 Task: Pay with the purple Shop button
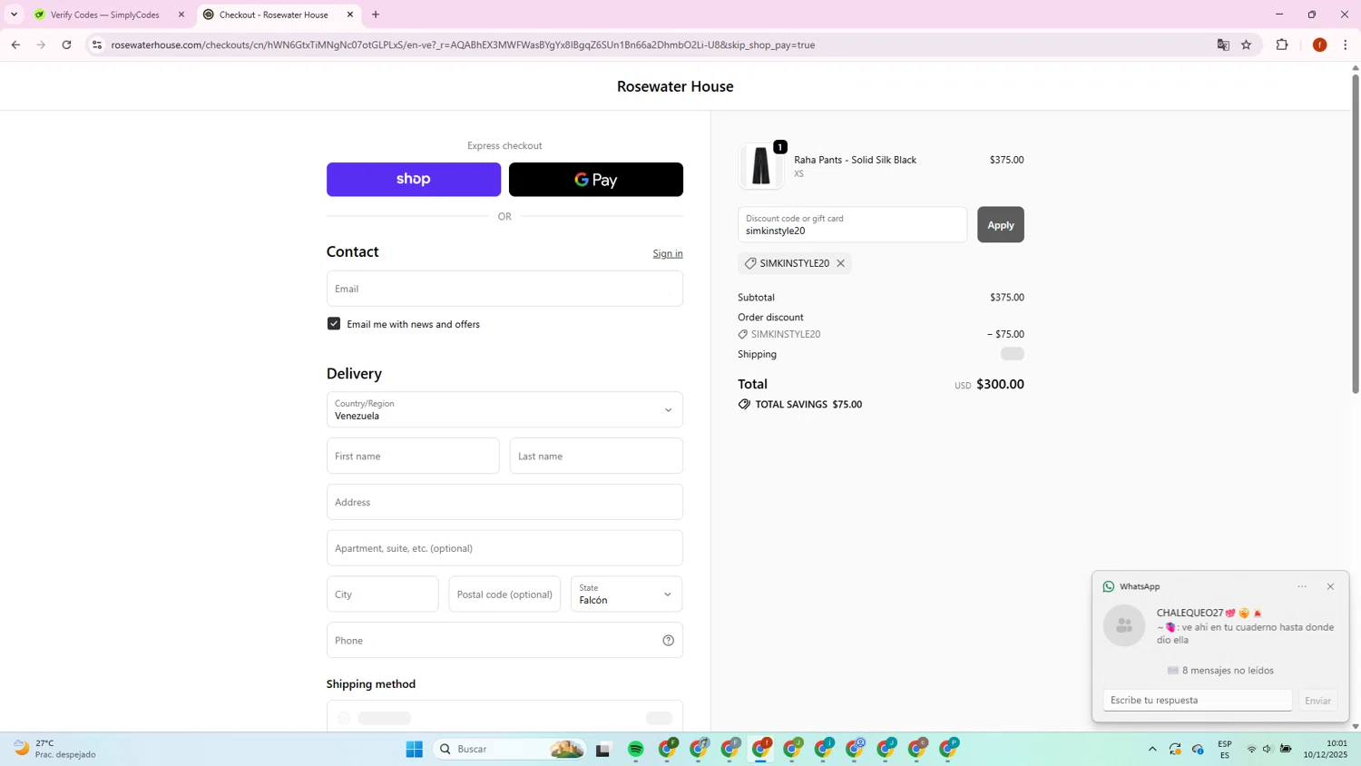414,180
